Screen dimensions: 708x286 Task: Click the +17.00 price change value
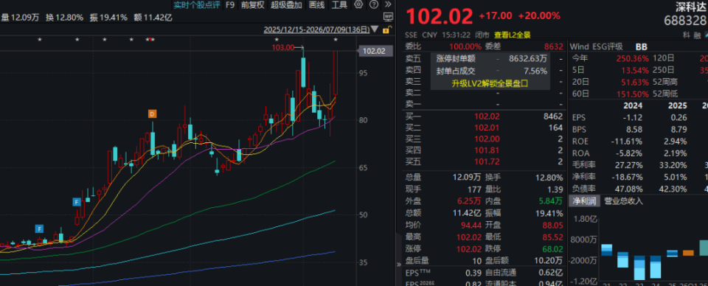496,15
